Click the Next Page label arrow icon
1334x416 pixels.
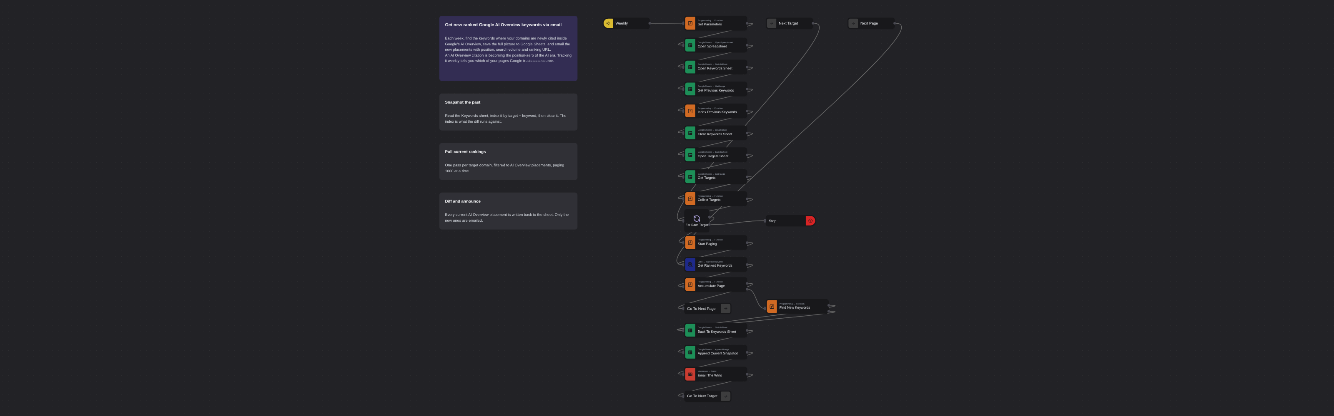853,23
